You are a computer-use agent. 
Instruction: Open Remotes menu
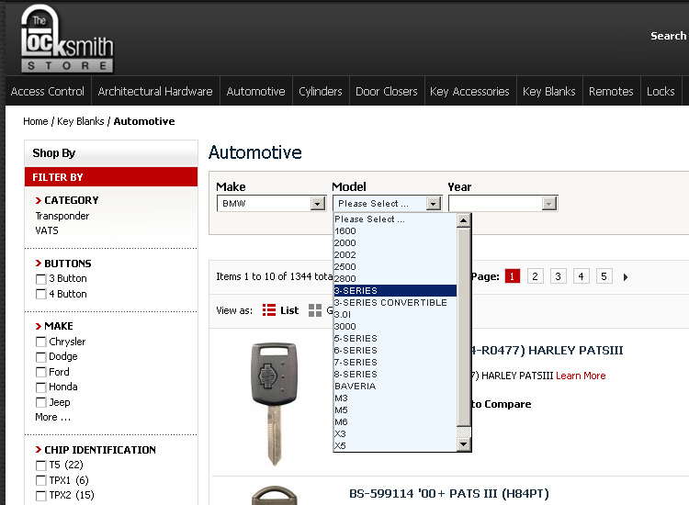pos(611,91)
